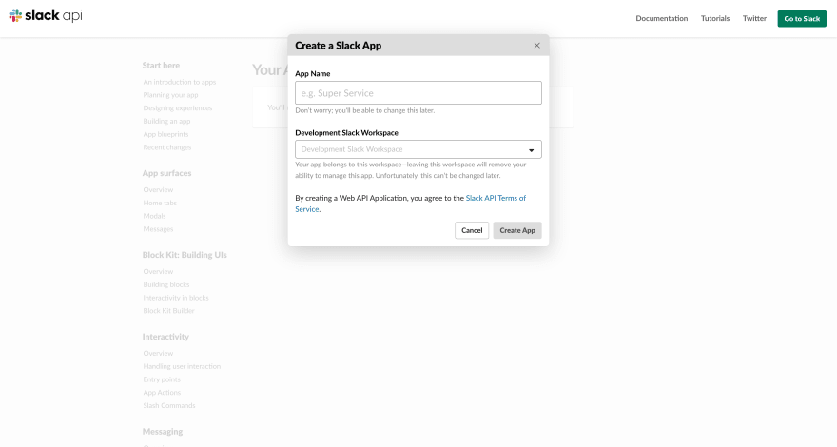Viewport: 837px width, 447px height.
Task: Open Overview under App surfaces
Action: pyautogui.click(x=158, y=189)
